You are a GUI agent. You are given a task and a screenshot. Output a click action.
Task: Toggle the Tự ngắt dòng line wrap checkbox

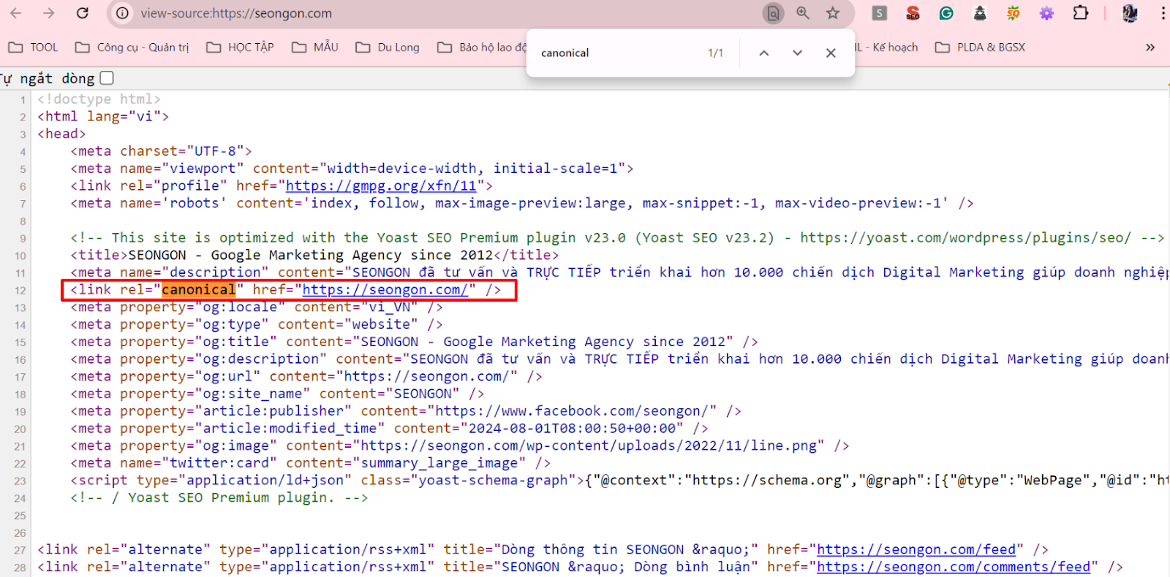107,77
